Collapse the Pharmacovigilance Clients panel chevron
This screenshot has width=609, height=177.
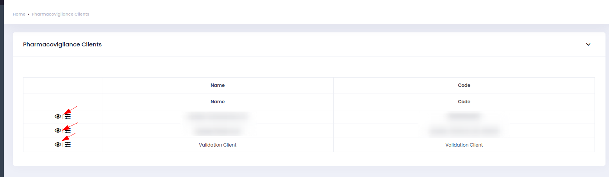[588, 44]
